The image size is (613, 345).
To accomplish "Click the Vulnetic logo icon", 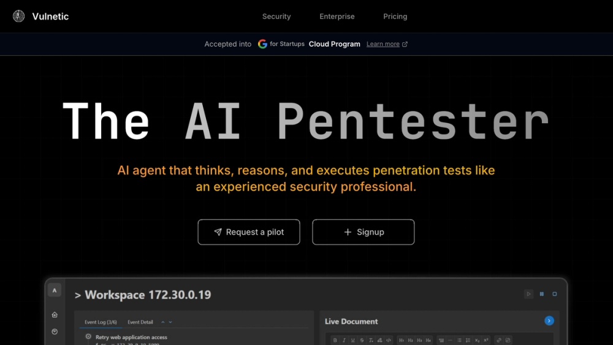I will (18, 16).
